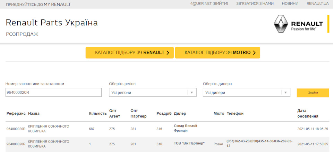The width and height of the screenshot is (333, 155).
Task: Click the yellow 'Знайти' search button
Action: pyautogui.click(x=313, y=93)
